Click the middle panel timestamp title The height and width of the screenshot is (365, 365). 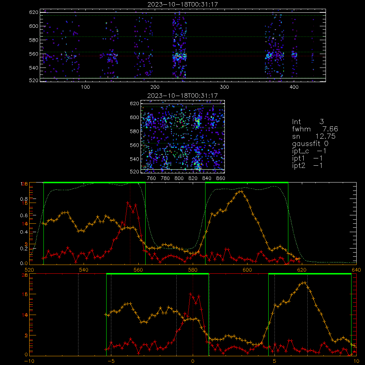(x=182, y=96)
